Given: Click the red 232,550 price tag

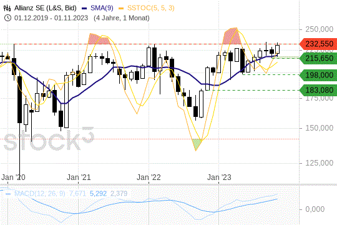Looking at the screenshot, I should [x=318, y=44].
